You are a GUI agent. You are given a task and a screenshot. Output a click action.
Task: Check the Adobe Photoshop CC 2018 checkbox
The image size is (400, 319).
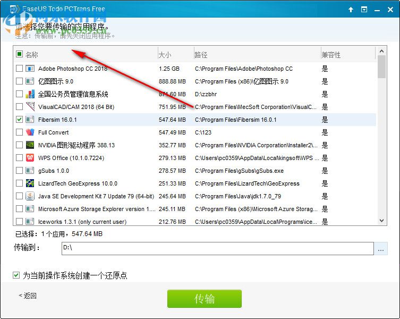point(19,68)
